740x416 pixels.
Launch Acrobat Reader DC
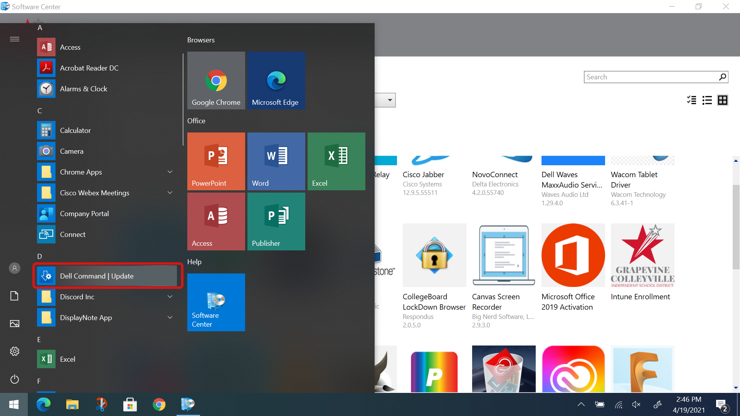point(107,68)
